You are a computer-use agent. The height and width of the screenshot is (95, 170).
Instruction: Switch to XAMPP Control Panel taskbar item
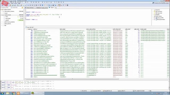click(23, 93)
